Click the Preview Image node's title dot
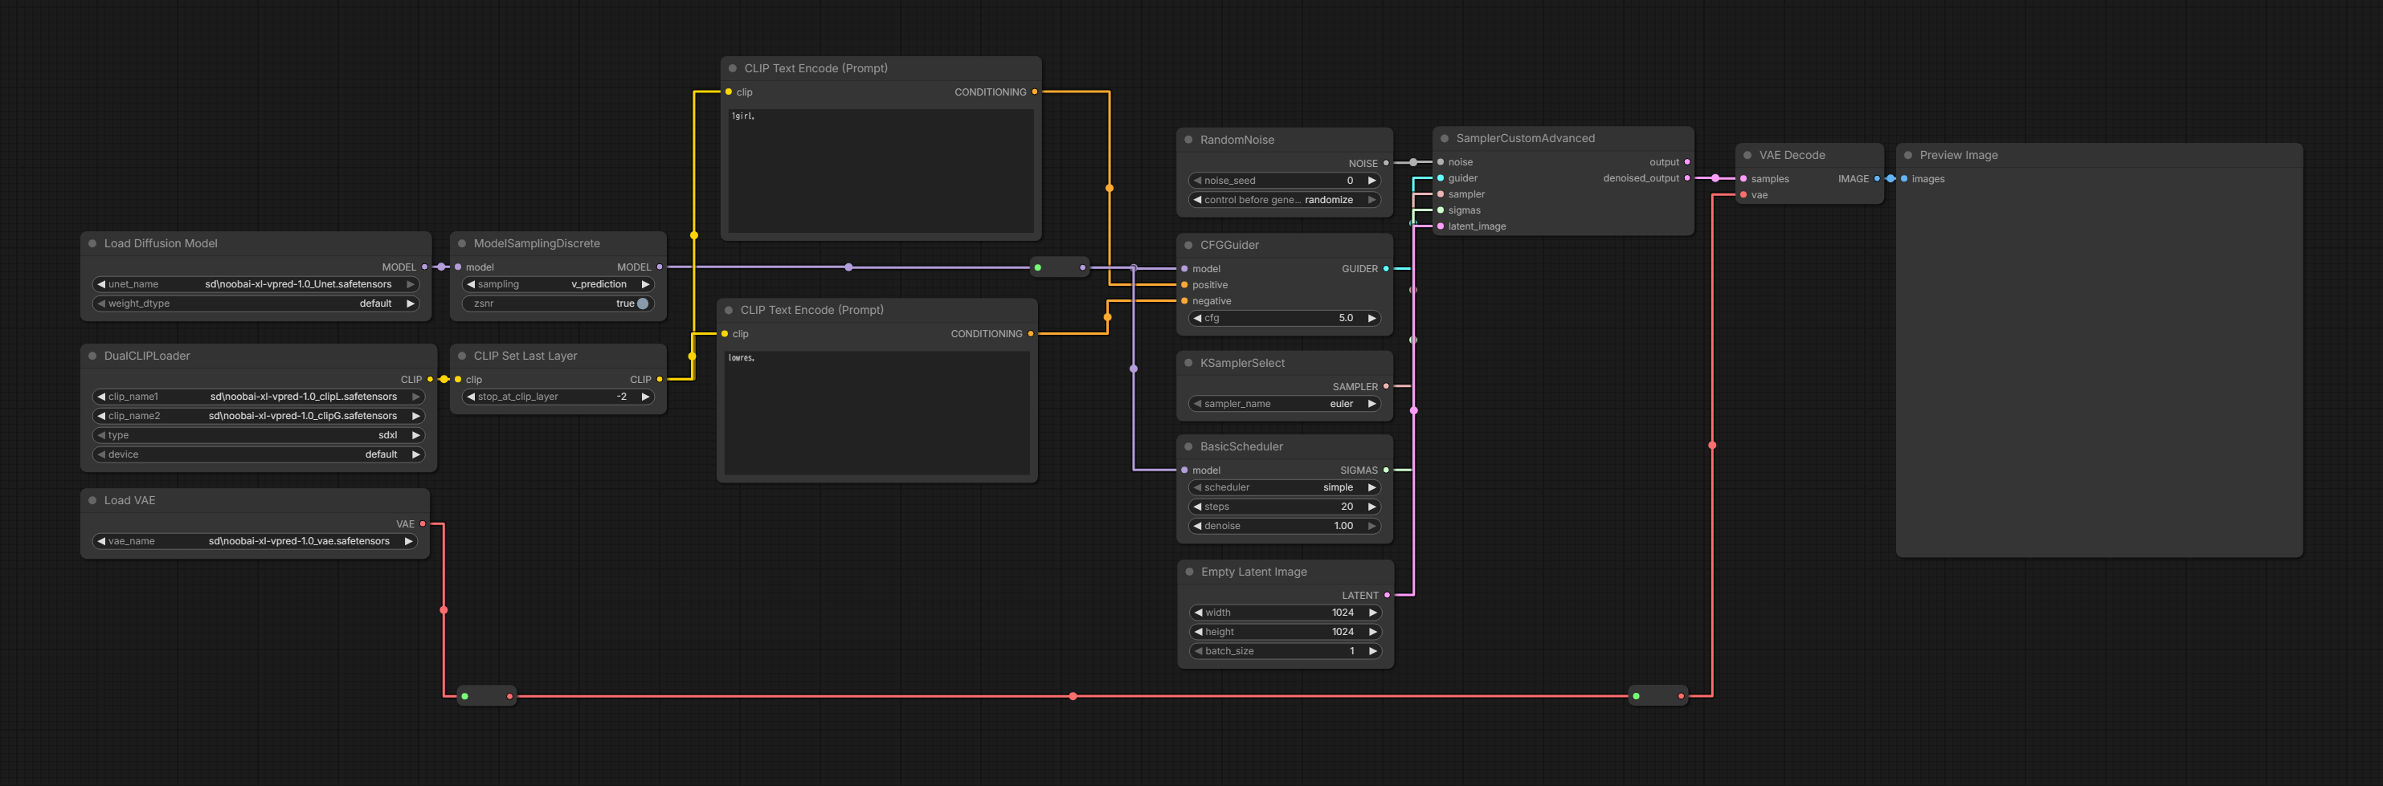Screen dimensions: 2383x786 (1907, 155)
